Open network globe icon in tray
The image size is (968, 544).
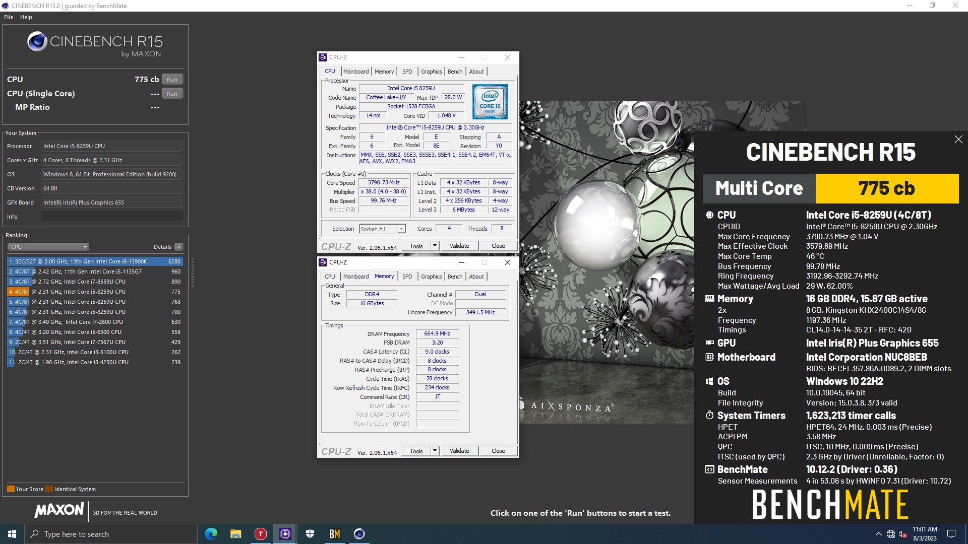(891, 534)
